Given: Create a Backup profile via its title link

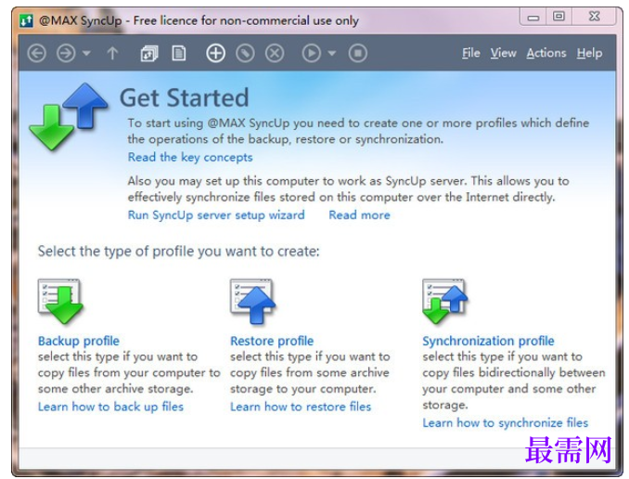Looking at the screenshot, I should click(x=79, y=341).
